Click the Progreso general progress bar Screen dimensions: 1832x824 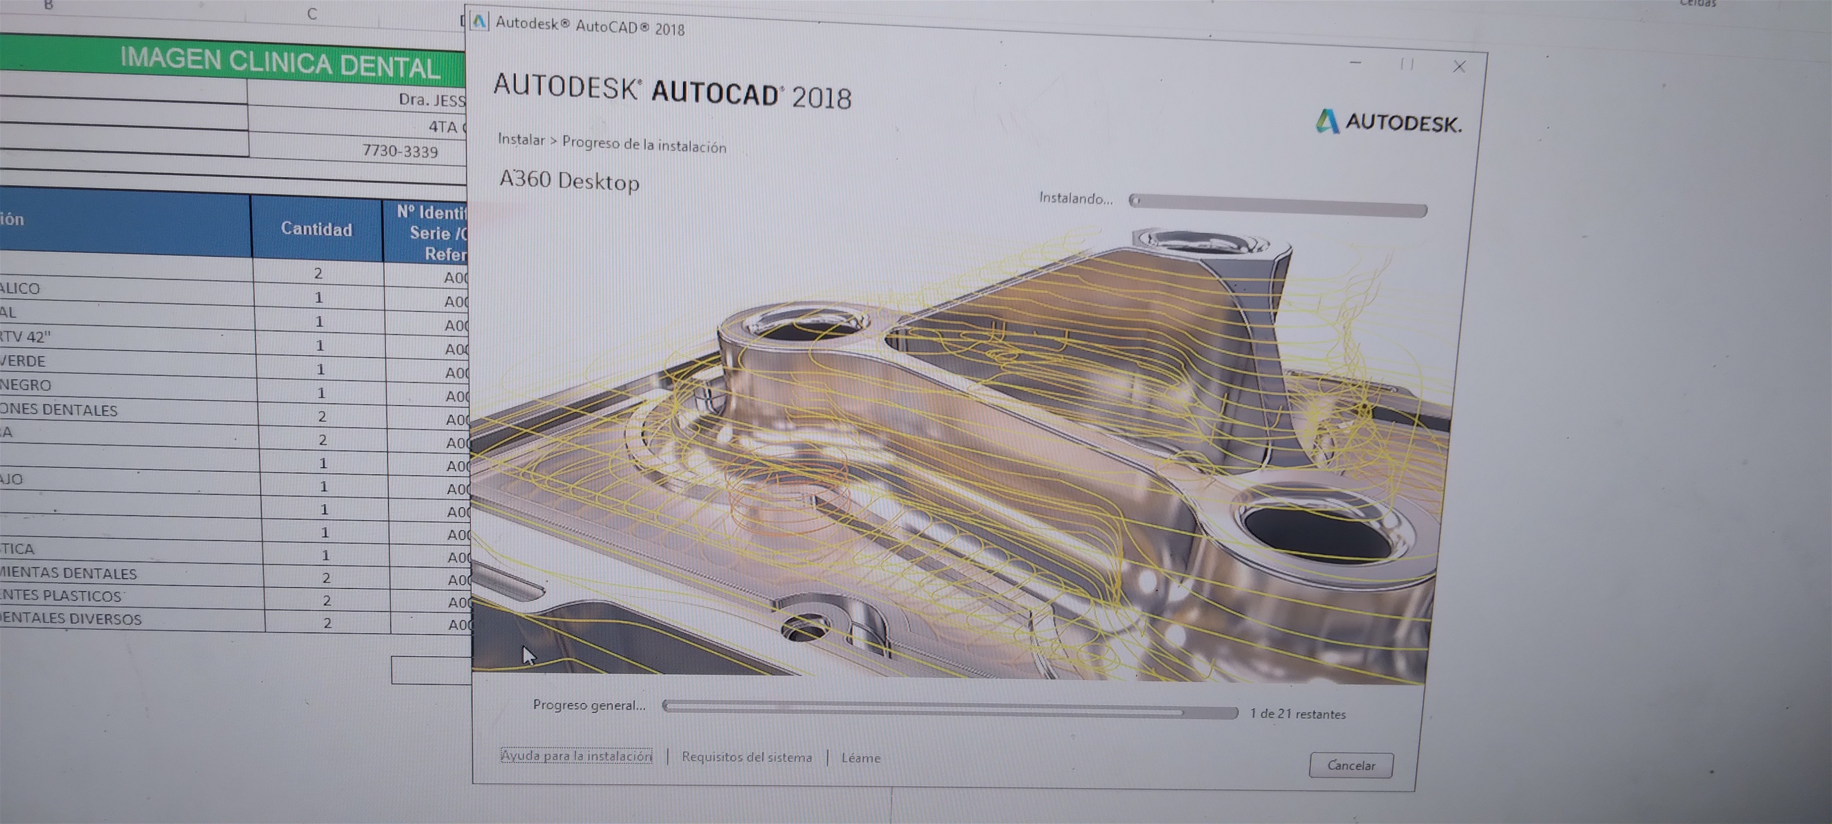point(950,709)
